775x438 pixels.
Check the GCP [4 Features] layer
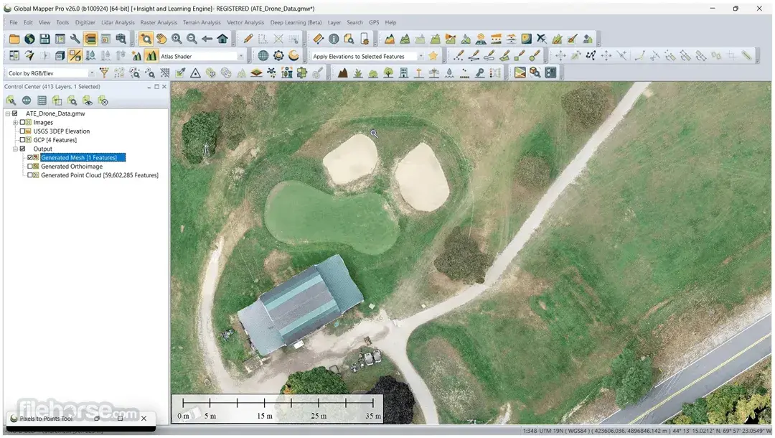pos(24,140)
